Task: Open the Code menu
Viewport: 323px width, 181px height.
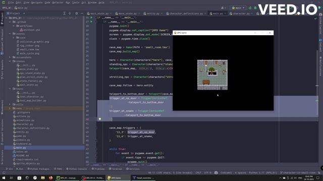Action: pyautogui.click(x=47, y=3)
